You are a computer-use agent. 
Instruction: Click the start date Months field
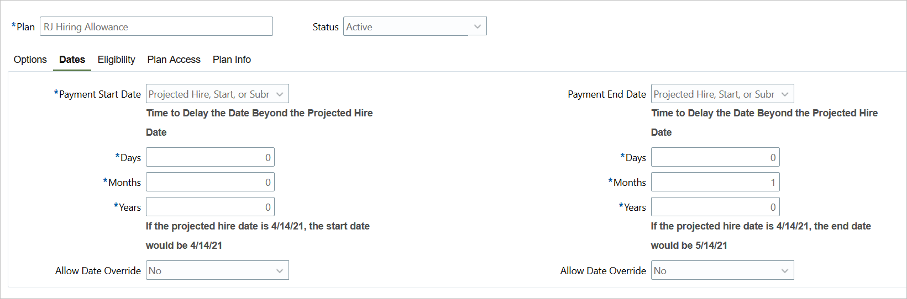[x=210, y=182]
